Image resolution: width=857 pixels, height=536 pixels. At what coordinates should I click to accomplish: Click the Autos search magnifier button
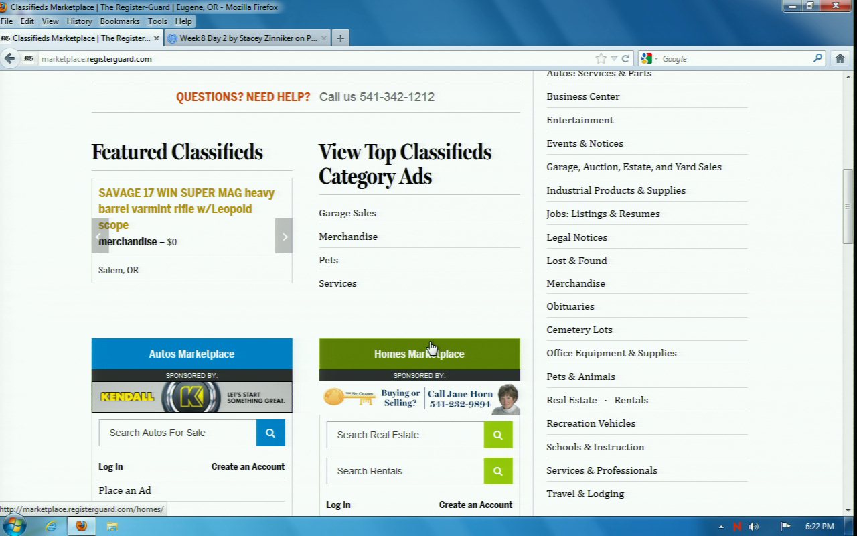pos(270,433)
